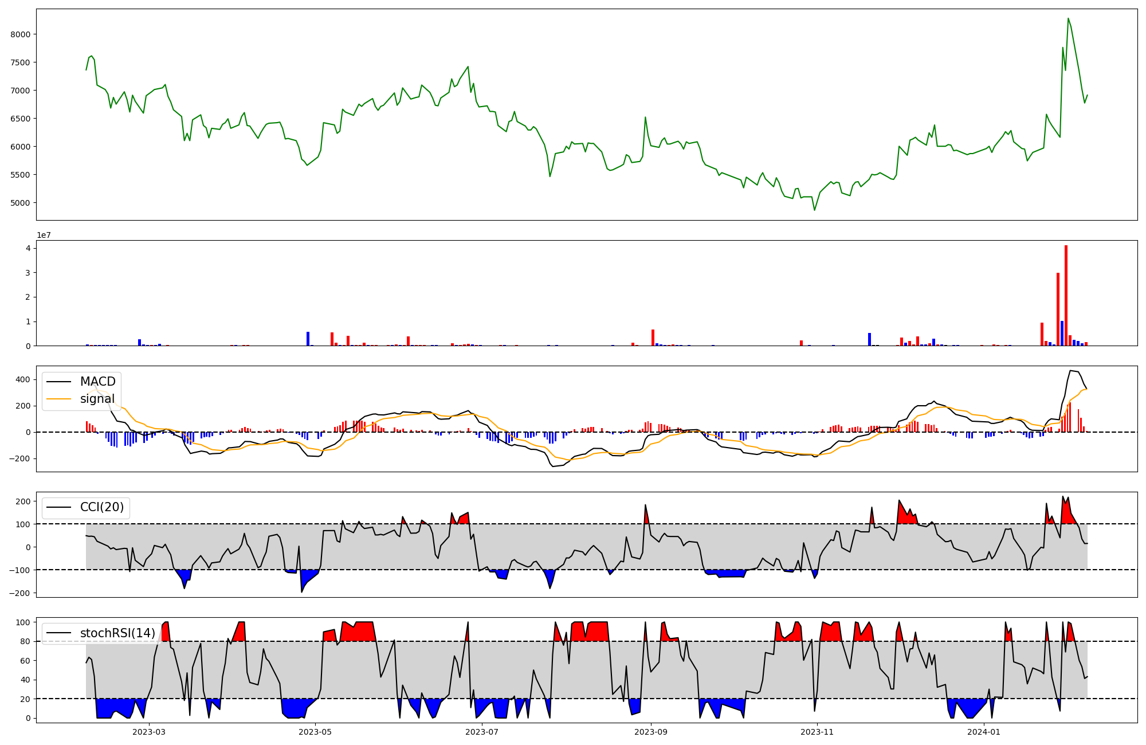Viewport: 1146px width, 745px height.
Task: Click the stochRSI axis 20 label
Action: point(25,699)
